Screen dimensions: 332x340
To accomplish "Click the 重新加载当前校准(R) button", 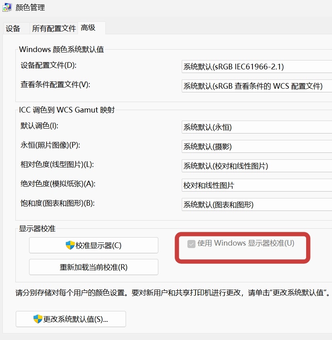I will point(94,267).
